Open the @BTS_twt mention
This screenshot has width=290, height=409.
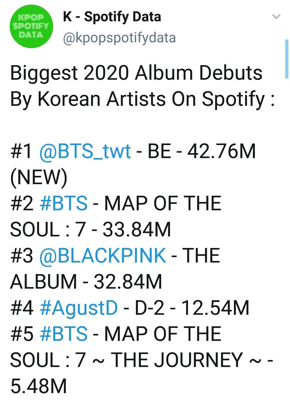(x=85, y=151)
